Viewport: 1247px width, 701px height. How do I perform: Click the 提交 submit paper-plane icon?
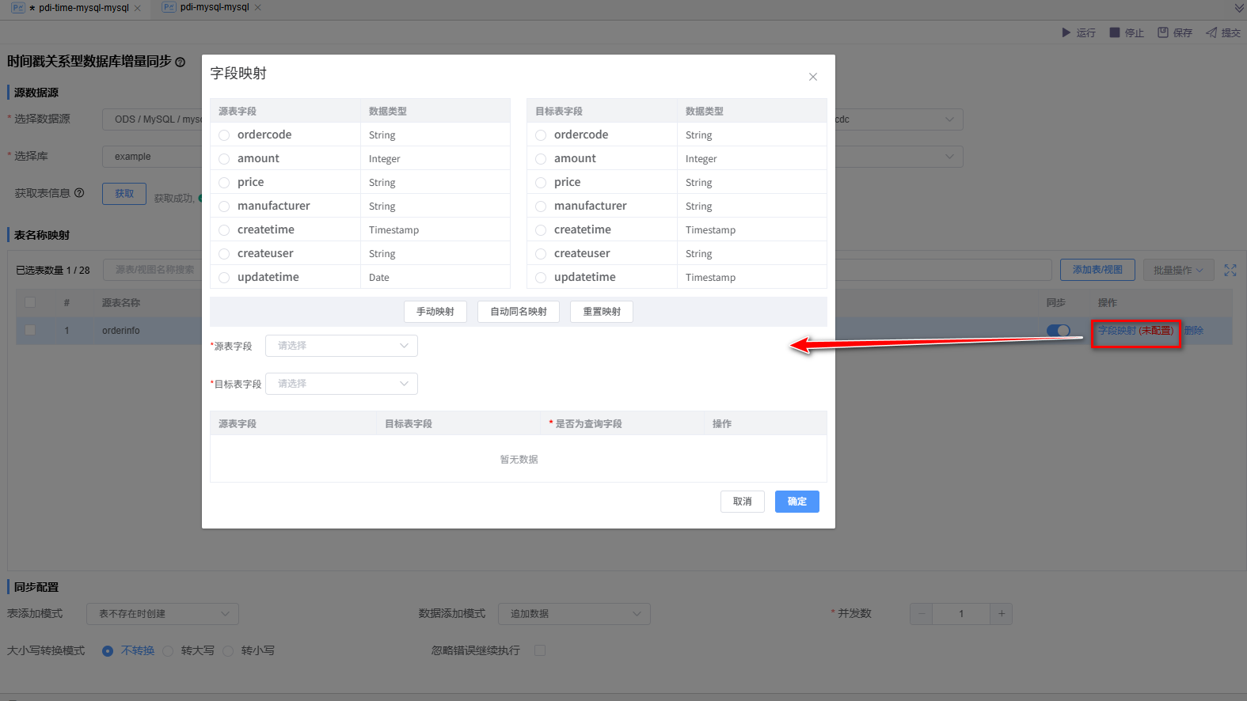(x=1211, y=32)
